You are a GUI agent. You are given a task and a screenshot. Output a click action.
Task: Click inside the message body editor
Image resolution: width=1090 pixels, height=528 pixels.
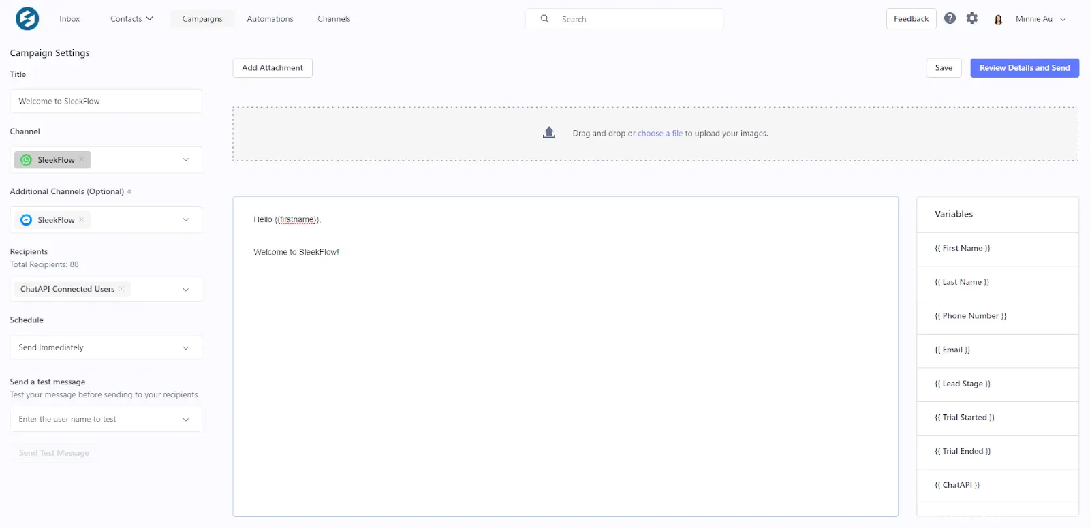(565, 356)
